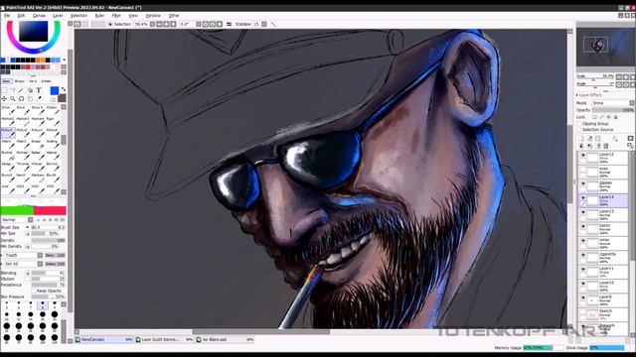This screenshot has height=357, width=636.
Task: Click the navigator zoom in button
Action: point(626,77)
